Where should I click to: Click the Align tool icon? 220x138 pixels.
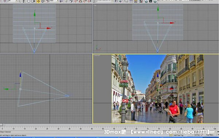120,1
